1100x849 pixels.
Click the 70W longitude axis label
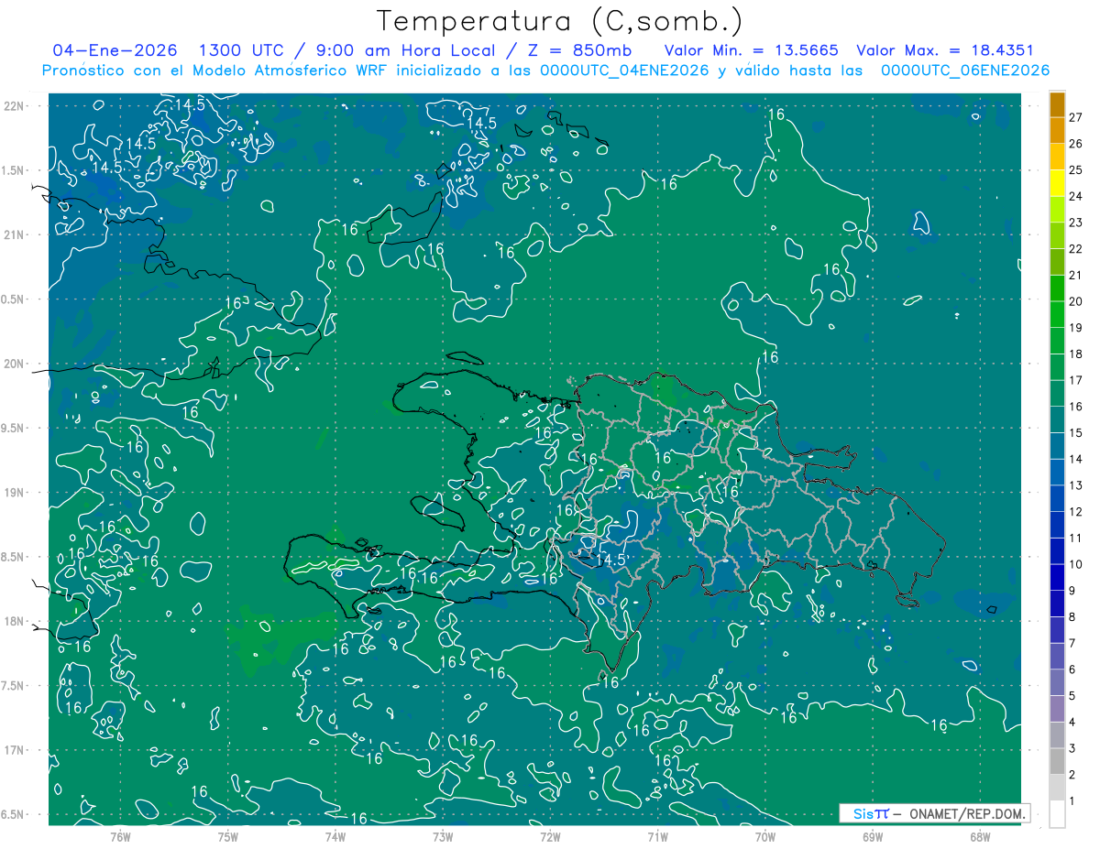[765, 836]
